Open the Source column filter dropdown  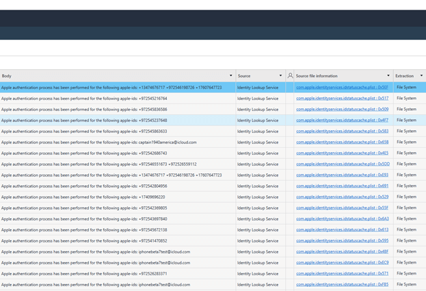coord(280,76)
